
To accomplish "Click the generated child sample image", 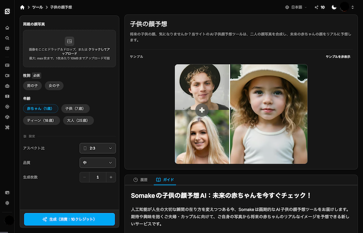I will click(269, 114).
